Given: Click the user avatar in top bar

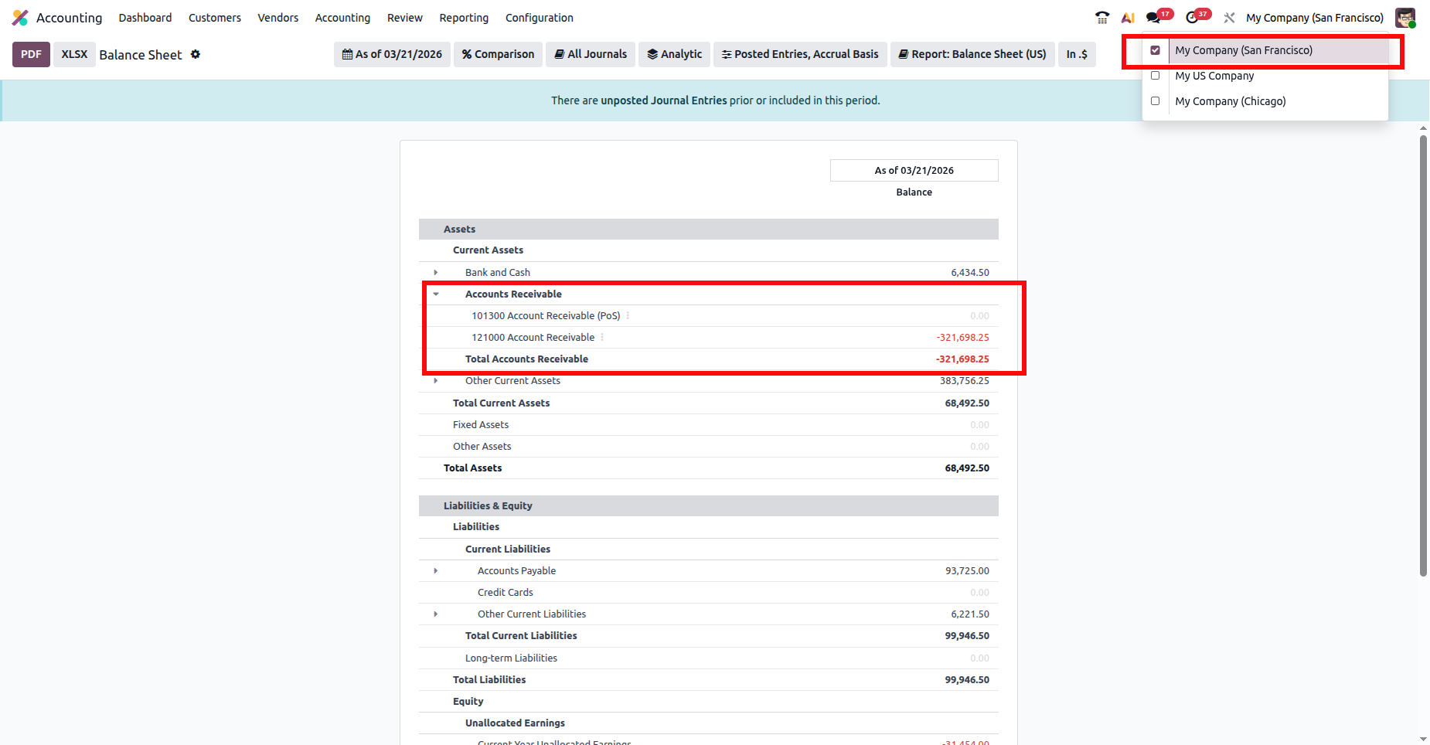Looking at the screenshot, I should [x=1404, y=18].
